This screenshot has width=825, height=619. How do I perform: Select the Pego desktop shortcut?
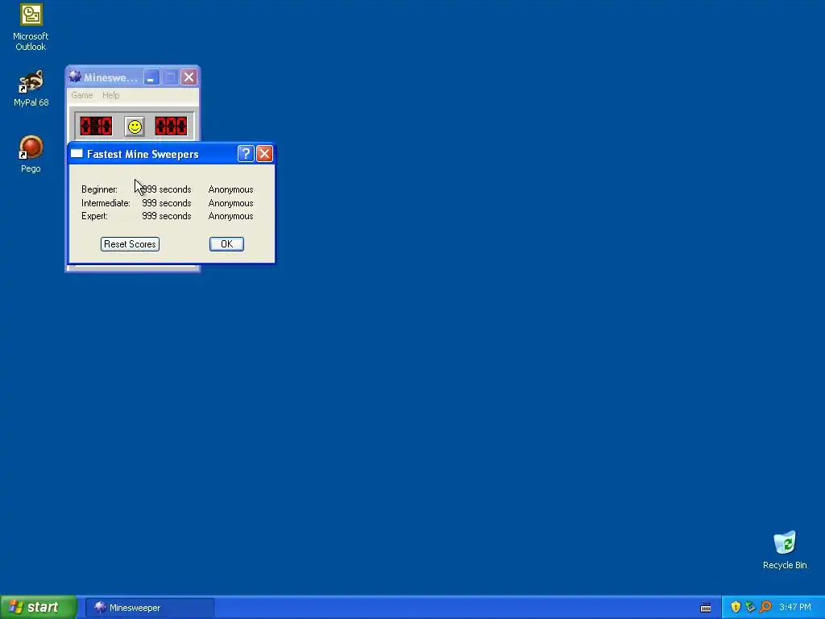tap(31, 154)
